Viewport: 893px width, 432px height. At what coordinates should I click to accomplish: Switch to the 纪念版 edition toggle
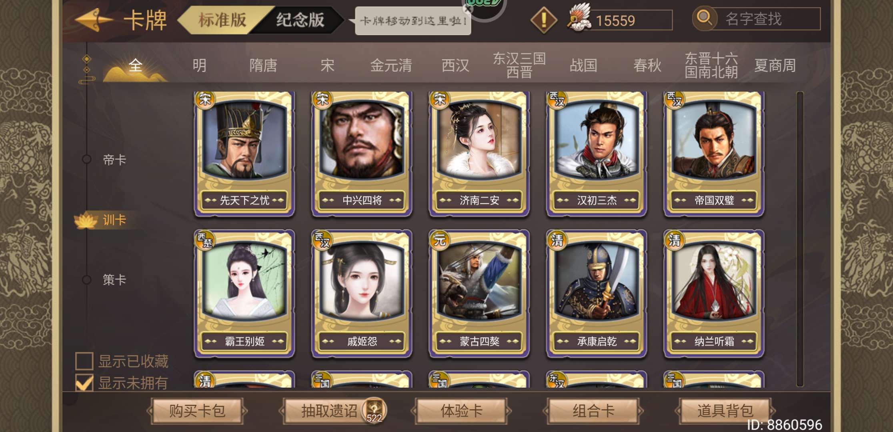[300, 20]
